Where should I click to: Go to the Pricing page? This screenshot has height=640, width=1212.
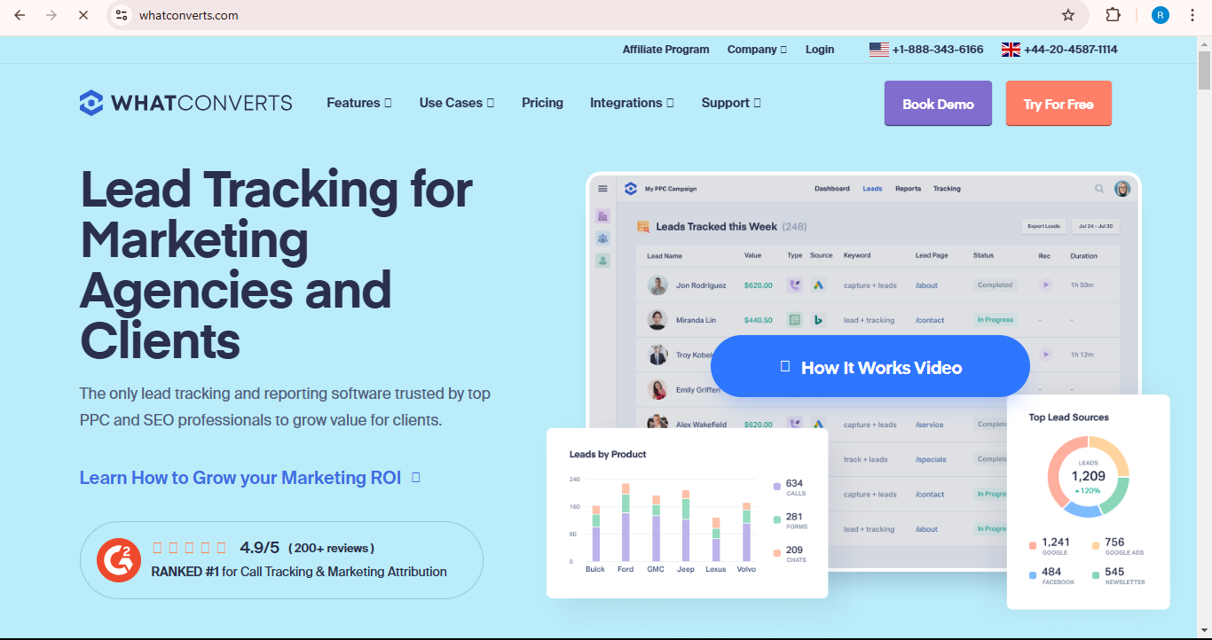click(542, 103)
